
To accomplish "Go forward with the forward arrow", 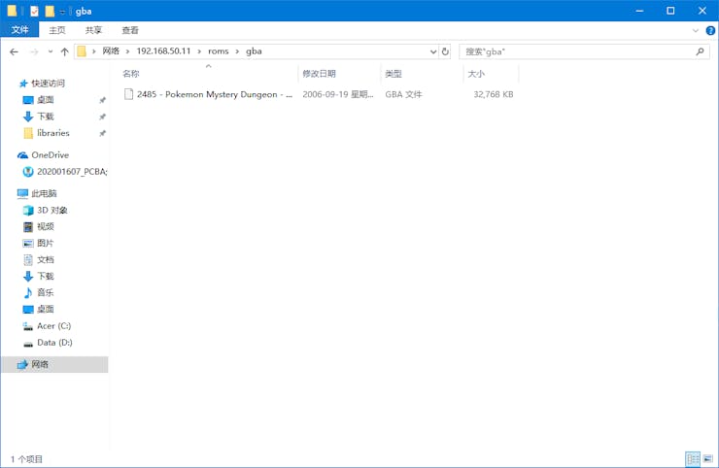I will [x=34, y=51].
